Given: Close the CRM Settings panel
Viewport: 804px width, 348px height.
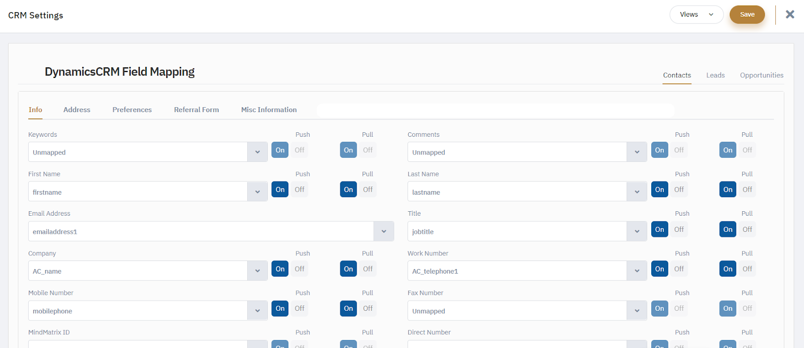Looking at the screenshot, I should (790, 14).
